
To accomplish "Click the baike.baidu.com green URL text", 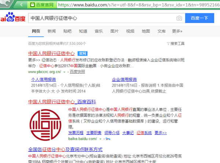I will point(82,139).
